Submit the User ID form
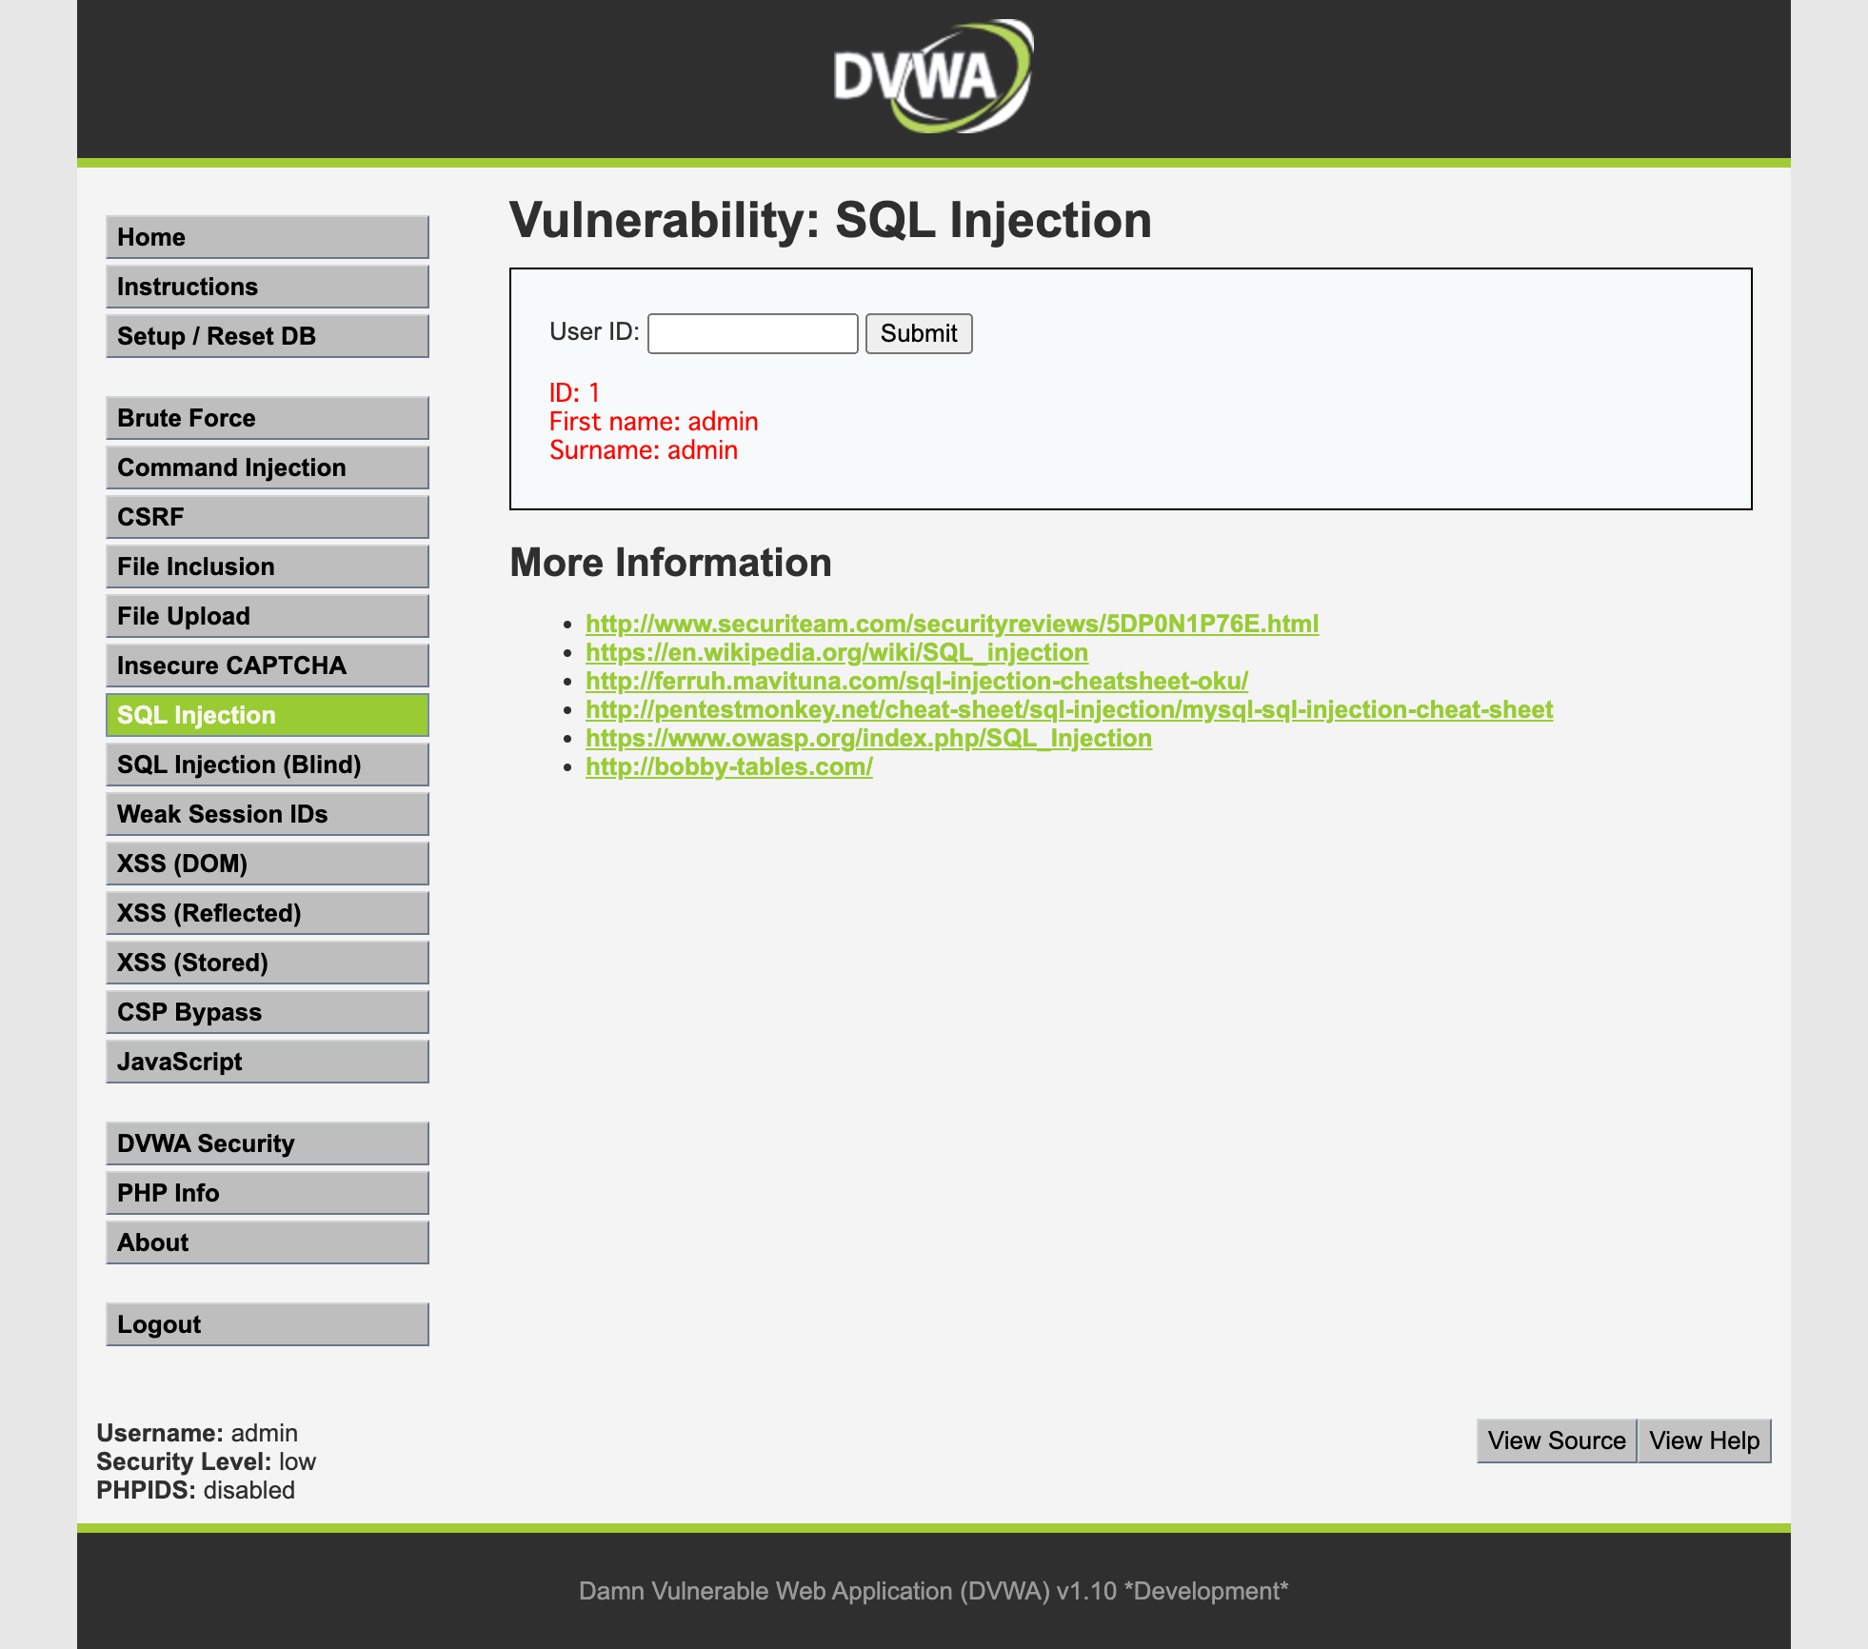This screenshot has height=1649, width=1868. [x=919, y=333]
